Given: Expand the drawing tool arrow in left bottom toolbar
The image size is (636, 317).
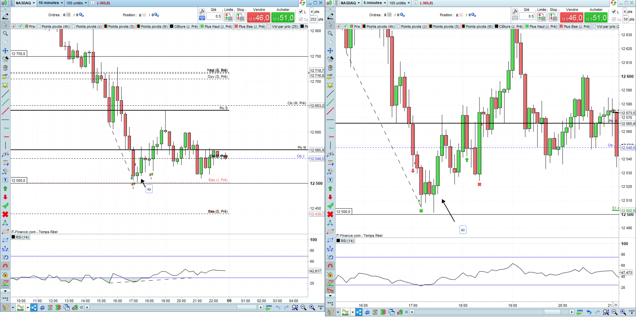Looking at the screenshot, I should pyautogui.click(x=13, y=307).
